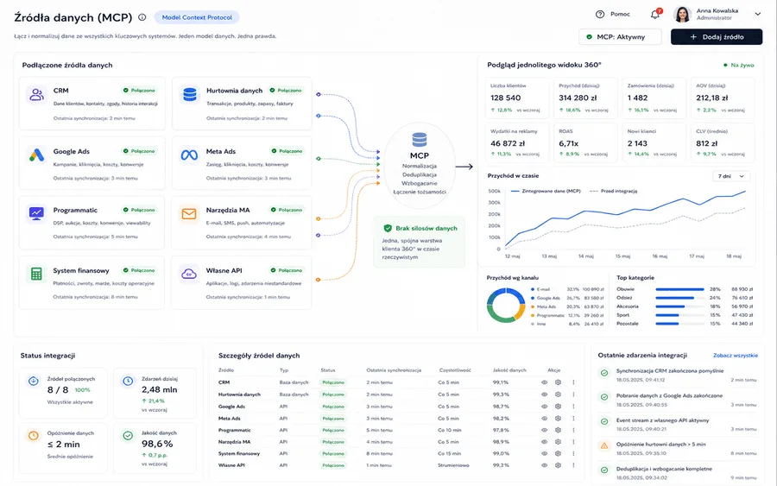Open the 7 dni period dropdown
This screenshot has height=486, width=777.
pos(731,176)
